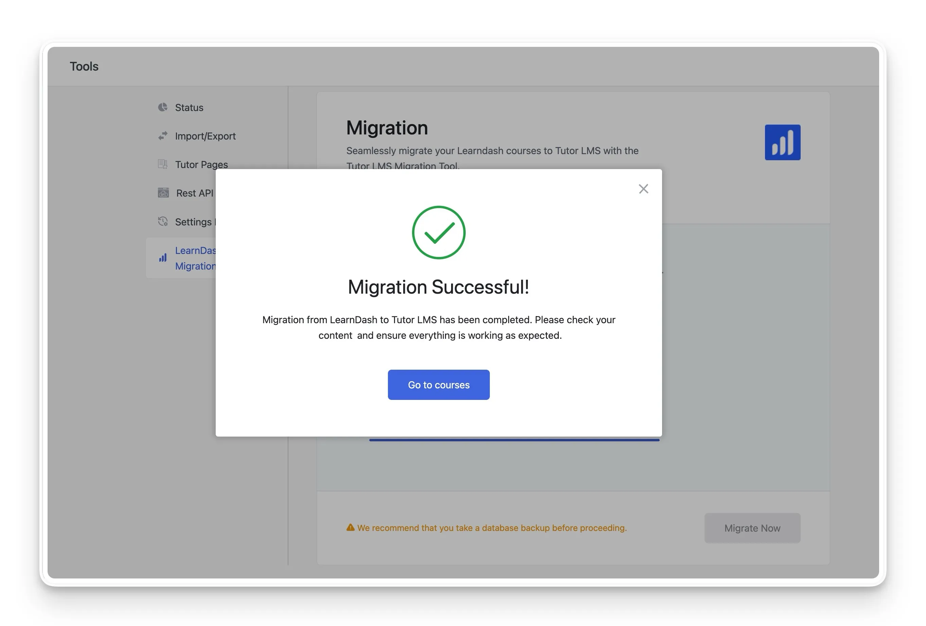The image size is (926, 626).
Task: Click the blue migration progress bar
Action: click(514, 440)
